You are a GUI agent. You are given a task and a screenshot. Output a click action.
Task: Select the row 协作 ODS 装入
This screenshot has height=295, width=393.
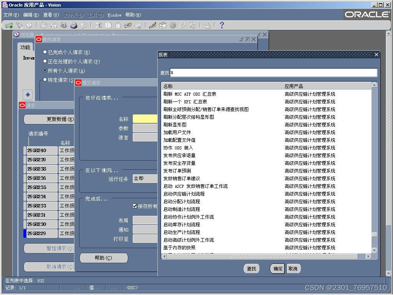[266, 148]
